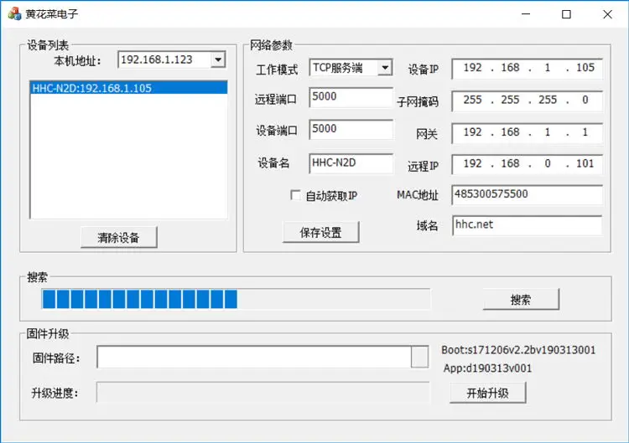Click the 固件路径 input field
The width and height of the screenshot is (629, 443).
point(254,357)
